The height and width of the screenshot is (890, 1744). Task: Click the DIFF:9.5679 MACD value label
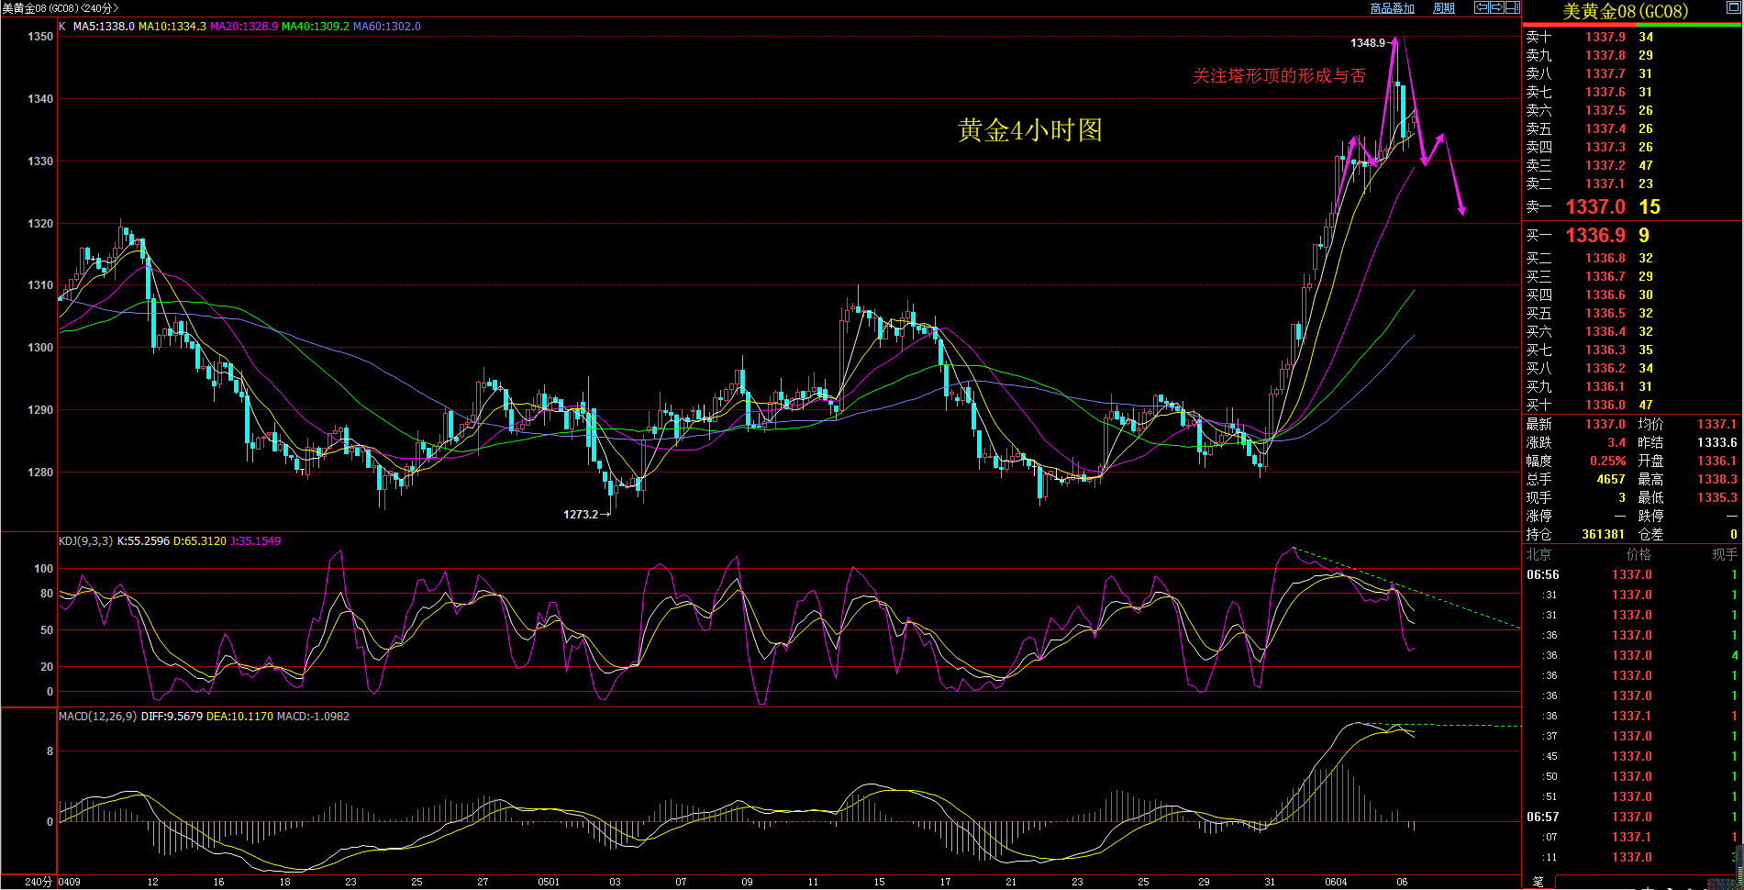click(x=172, y=717)
